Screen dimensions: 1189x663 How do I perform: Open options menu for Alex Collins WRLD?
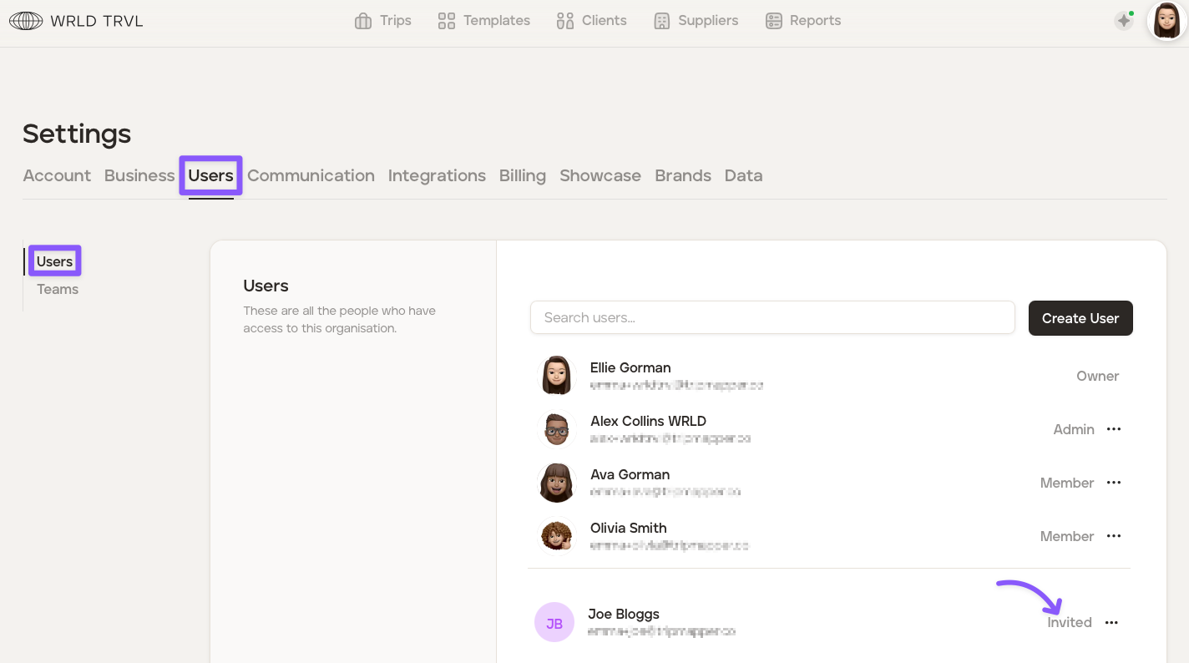coord(1114,429)
